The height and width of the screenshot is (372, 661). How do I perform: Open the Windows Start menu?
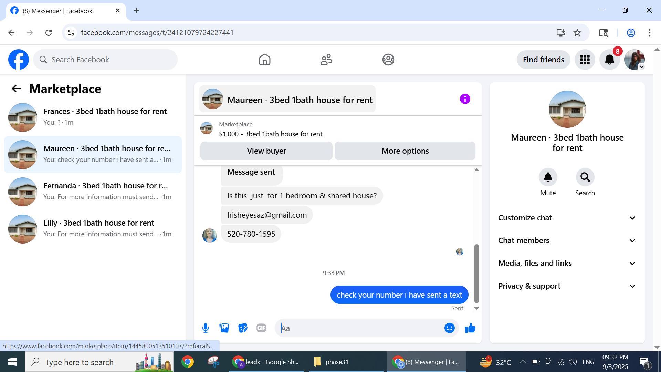point(12,362)
